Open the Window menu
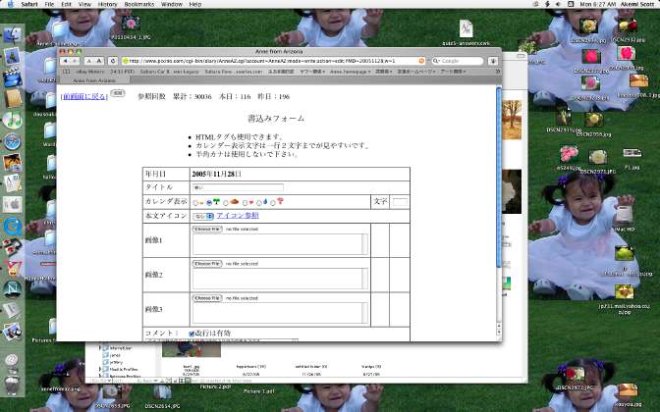The width and height of the screenshot is (660, 412). 172,4
